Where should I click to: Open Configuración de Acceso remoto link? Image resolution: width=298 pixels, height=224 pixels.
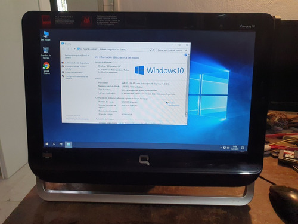pyautogui.click(x=75, y=67)
